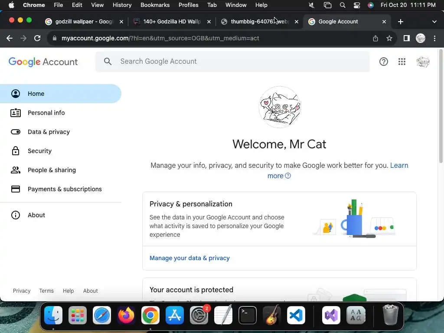
Task: Open People & sharing section
Action: pos(61,170)
